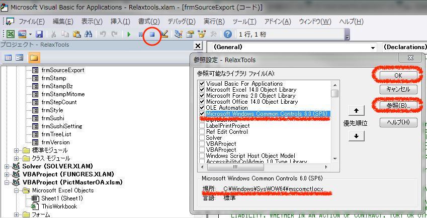The image size is (427, 218).
Task: Check the Solver reference checkbox
Action: click(x=202, y=138)
